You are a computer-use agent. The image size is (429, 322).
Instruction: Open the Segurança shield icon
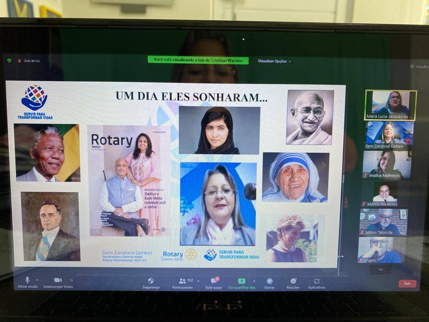[x=151, y=281]
